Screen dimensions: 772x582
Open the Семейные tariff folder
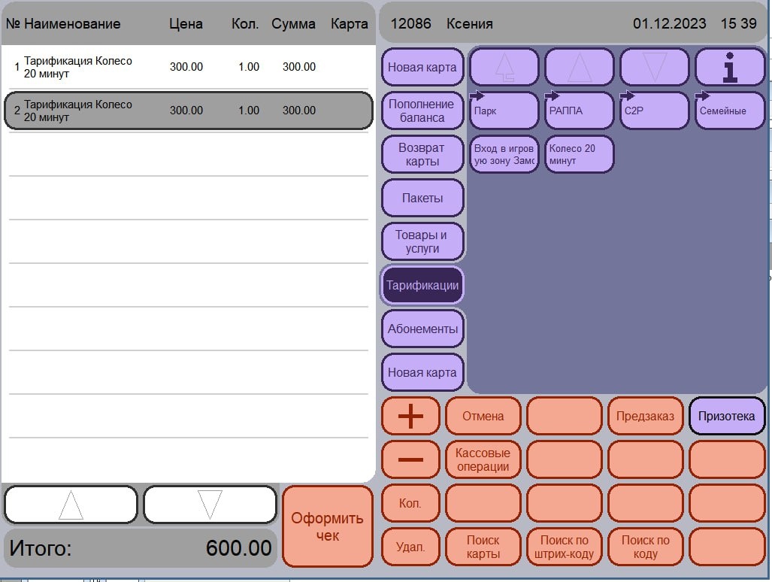tap(730, 111)
